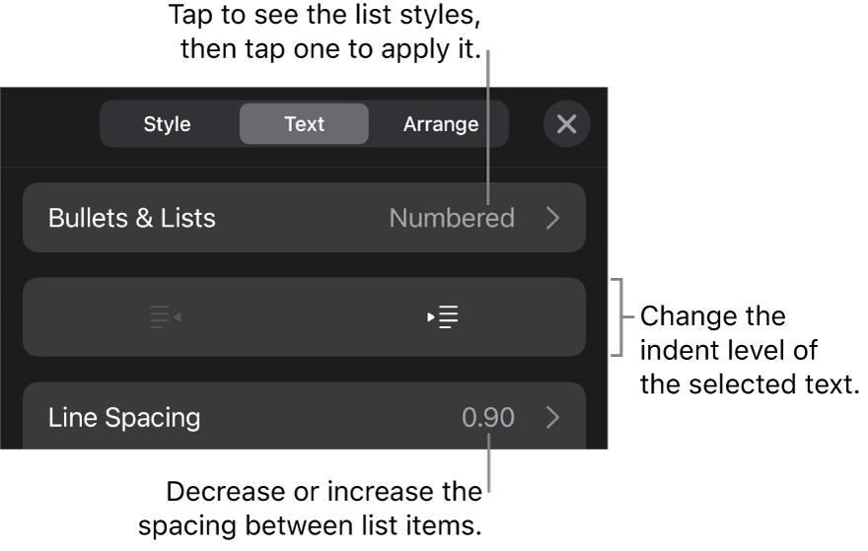Click the space between Bullets & Lists label and Numbered
The height and width of the screenshot is (551, 868).
pyautogui.click(x=301, y=218)
